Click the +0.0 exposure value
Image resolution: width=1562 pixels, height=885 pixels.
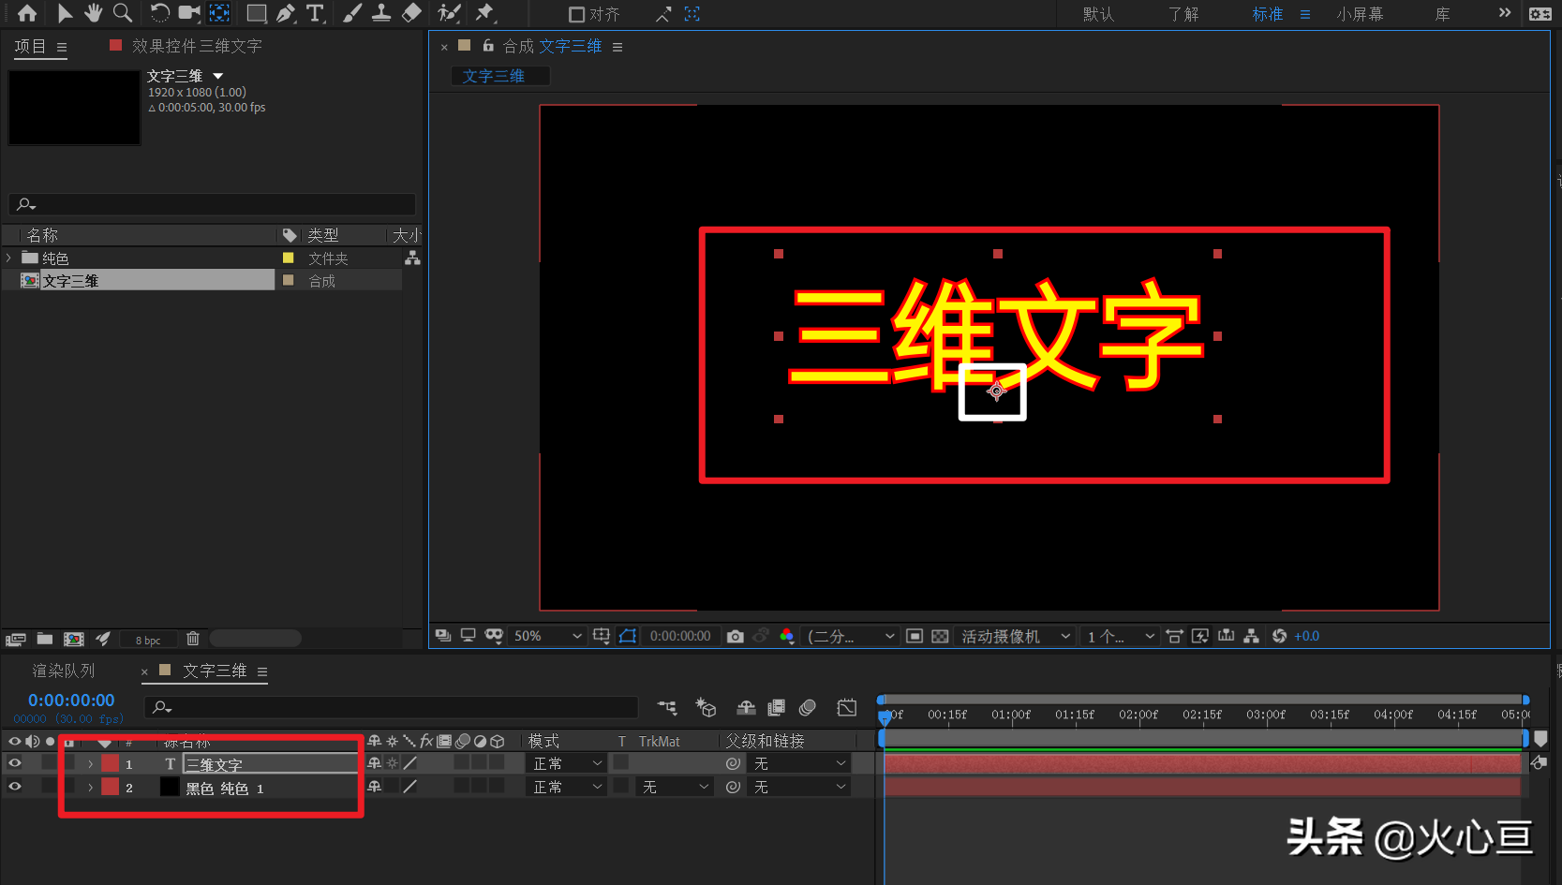coord(1306,636)
